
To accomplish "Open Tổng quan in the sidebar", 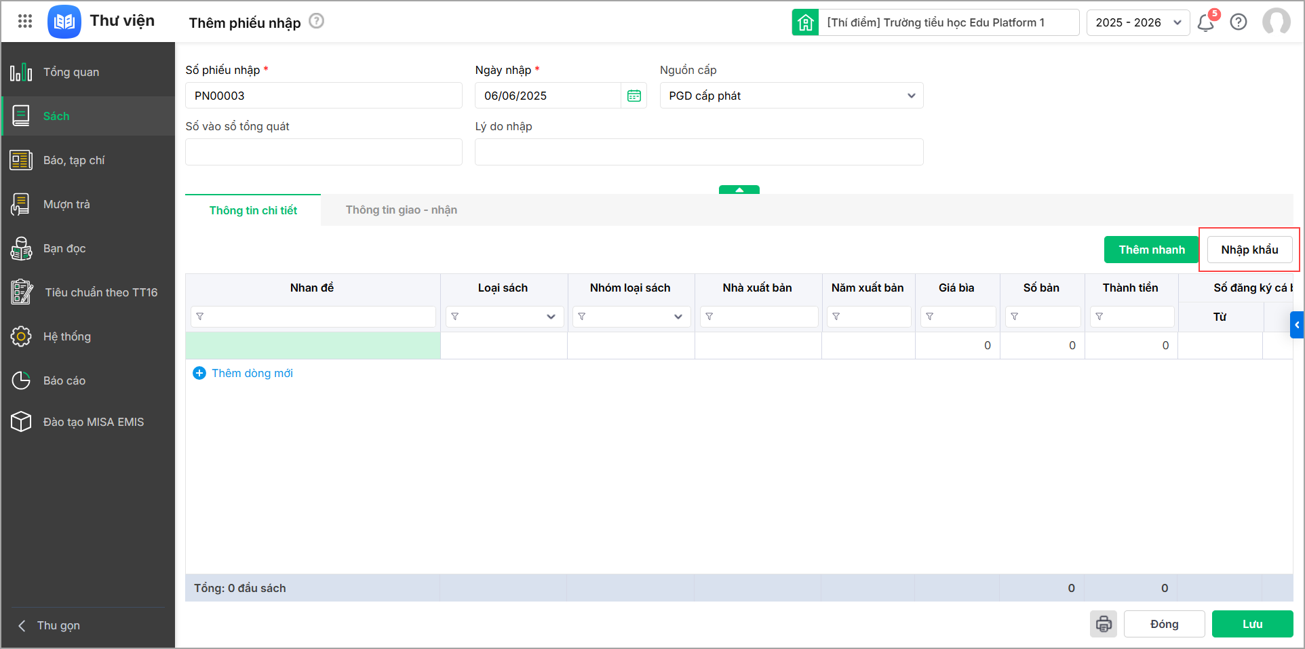I will (x=88, y=72).
